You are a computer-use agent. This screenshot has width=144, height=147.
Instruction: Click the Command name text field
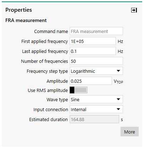point(96,31)
